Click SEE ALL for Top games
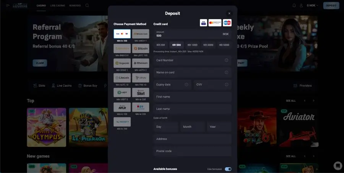 291,101
